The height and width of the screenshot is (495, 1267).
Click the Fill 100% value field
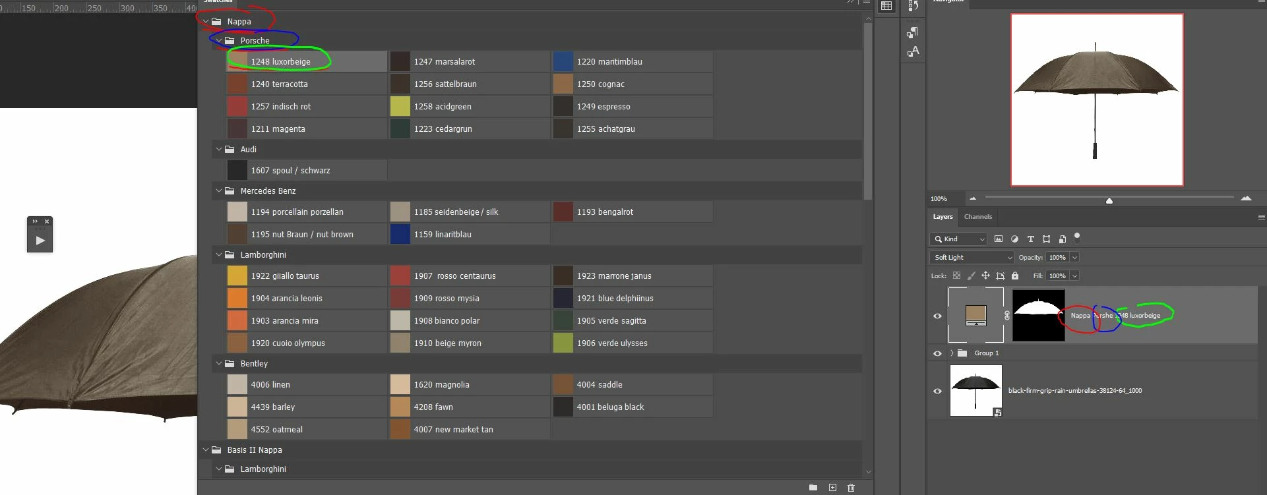[x=1057, y=276]
